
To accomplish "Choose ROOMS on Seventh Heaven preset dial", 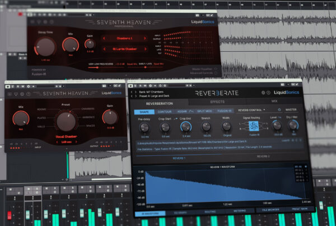I will (x=42, y=109).
